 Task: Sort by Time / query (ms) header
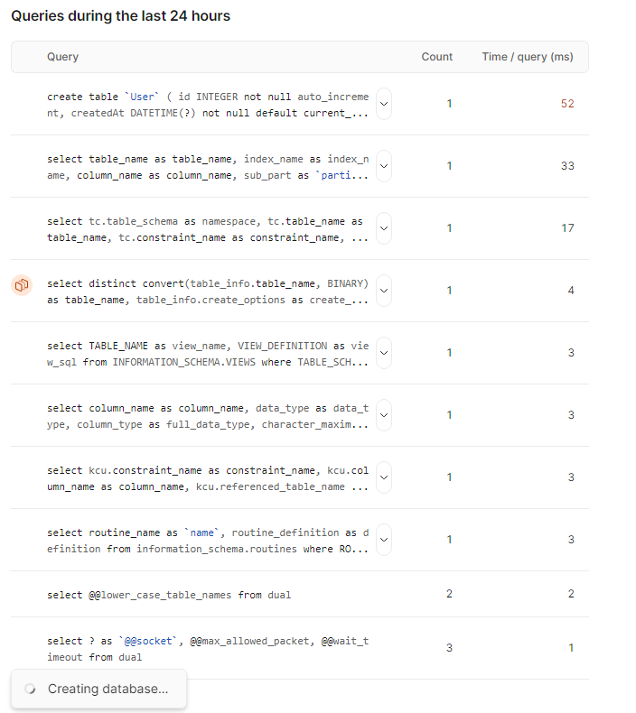pyautogui.click(x=528, y=57)
